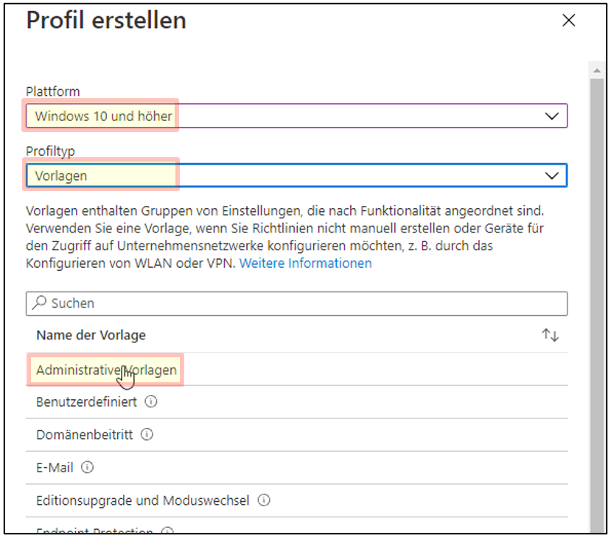Viewport: 611px width, 538px height.
Task: Open the info tooltip for E-Mail
Action: 87,467
